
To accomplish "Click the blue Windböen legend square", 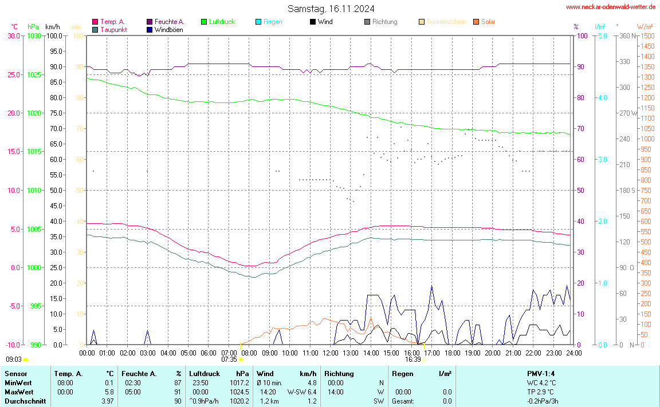I will click(150, 29).
